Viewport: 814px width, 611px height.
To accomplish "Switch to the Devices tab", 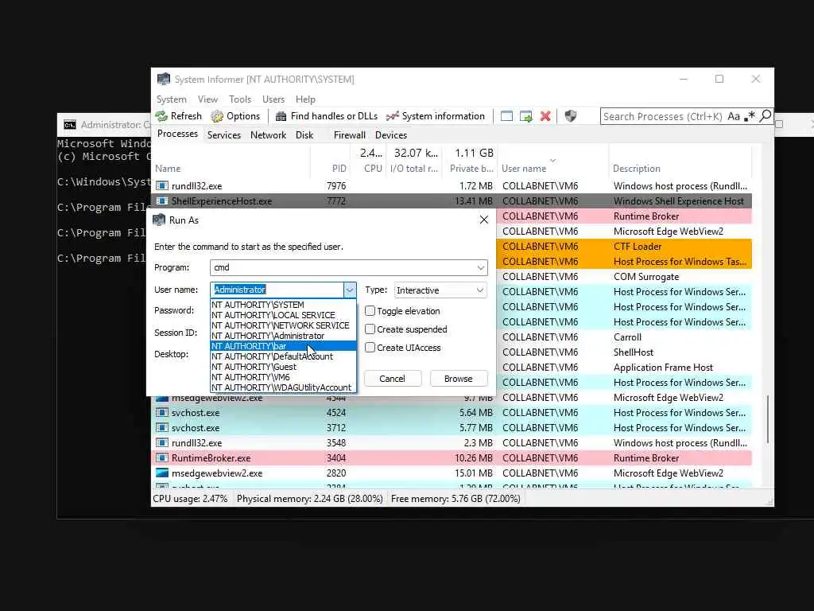I will [391, 135].
